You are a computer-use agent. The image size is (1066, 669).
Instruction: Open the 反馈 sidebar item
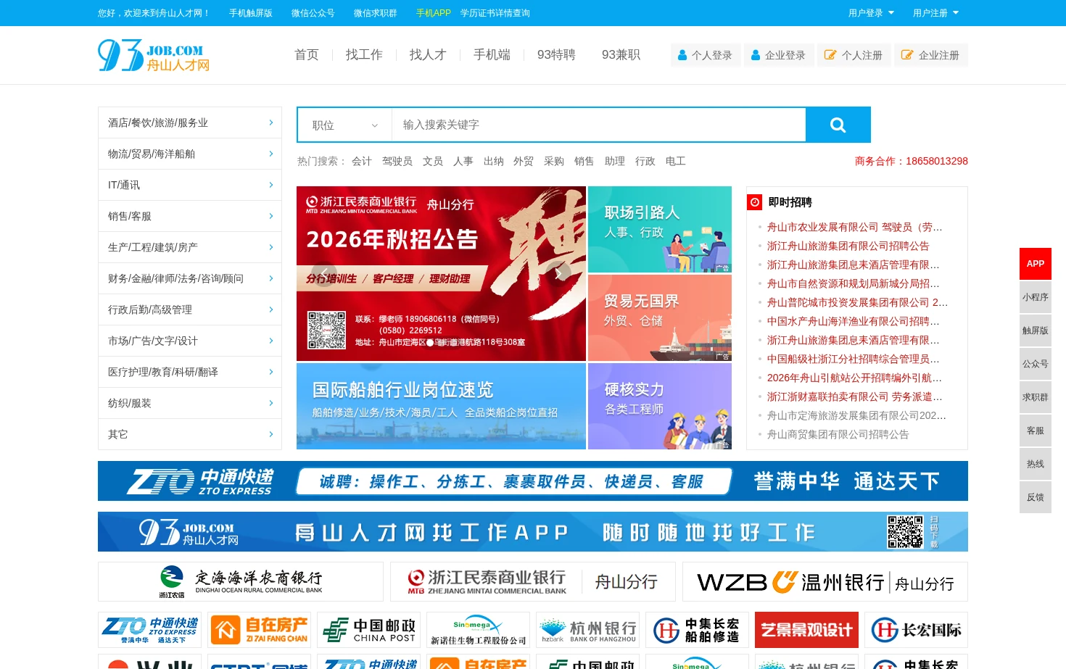[x=1036, y=497]
